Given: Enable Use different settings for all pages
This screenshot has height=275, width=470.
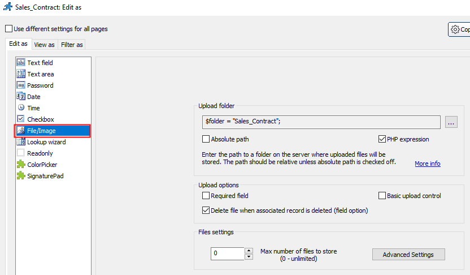Looking at the screenshot, I should 8,29.
